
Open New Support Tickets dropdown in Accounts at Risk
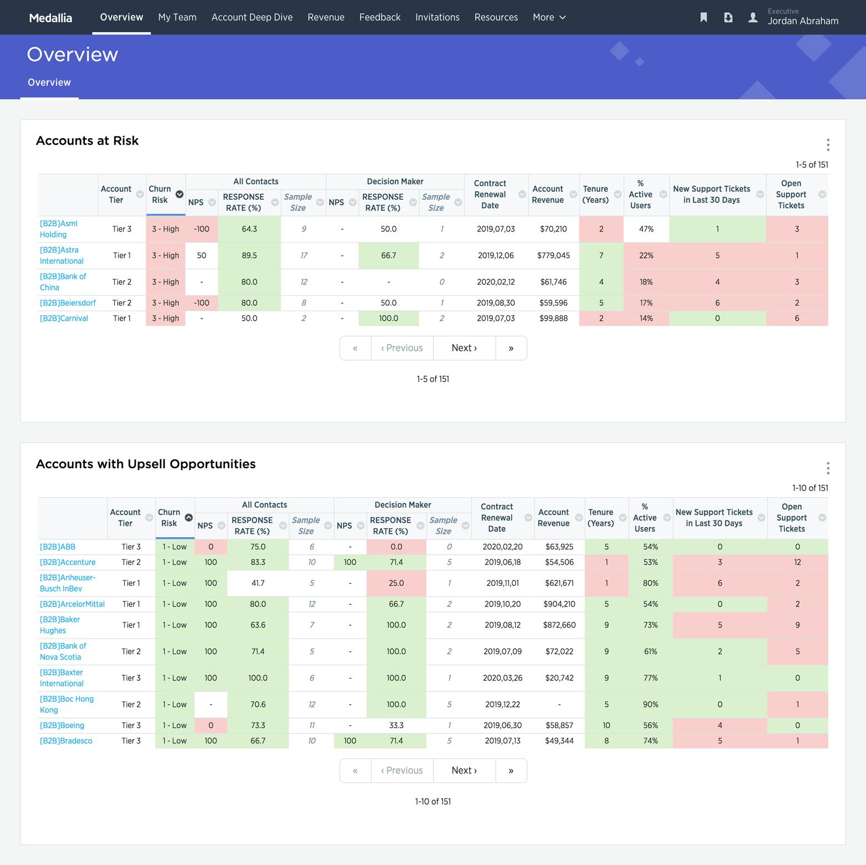[x=760, y=194]
